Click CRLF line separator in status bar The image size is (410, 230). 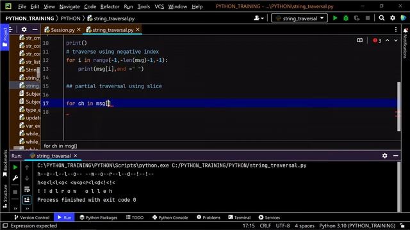click(265, 226)
